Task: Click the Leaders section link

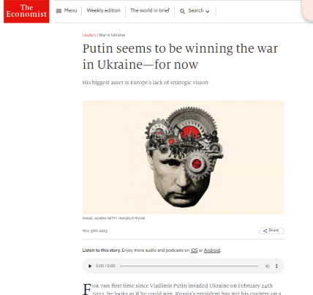Action: pos(89,35)
